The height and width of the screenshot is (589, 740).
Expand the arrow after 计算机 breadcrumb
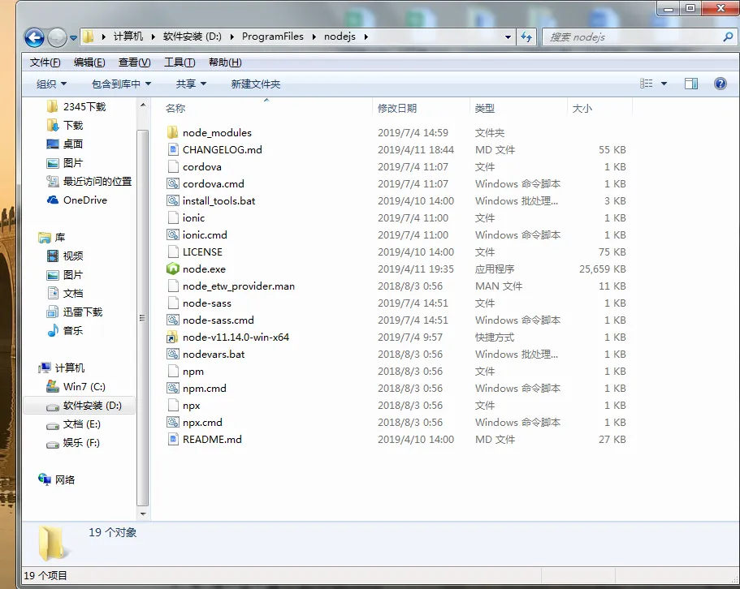[x=153, y=37]
